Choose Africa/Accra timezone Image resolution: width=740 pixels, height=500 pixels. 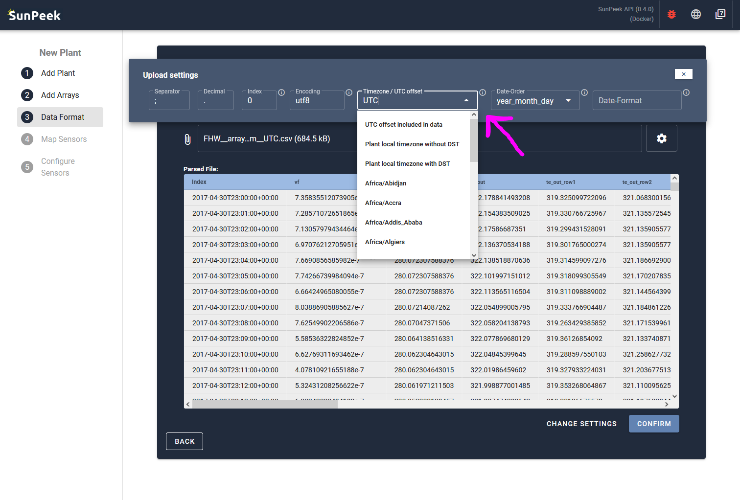(x=414, y=203)
